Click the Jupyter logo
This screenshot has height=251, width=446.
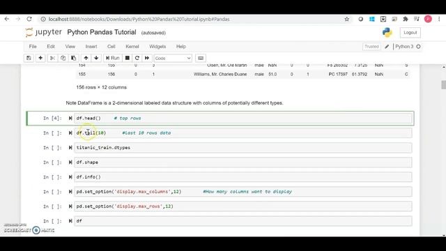click(43, 32)
